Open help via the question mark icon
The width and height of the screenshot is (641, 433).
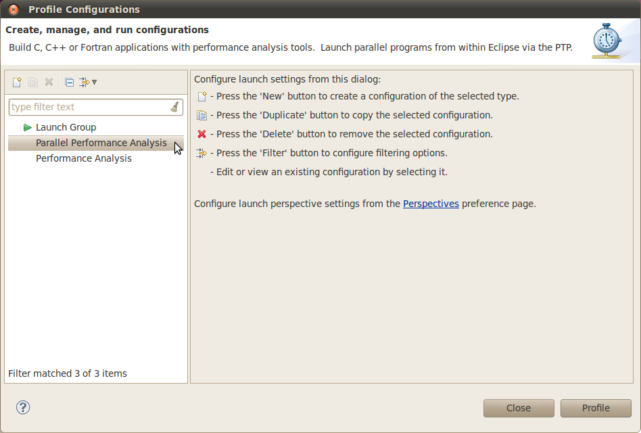point(23,407)
